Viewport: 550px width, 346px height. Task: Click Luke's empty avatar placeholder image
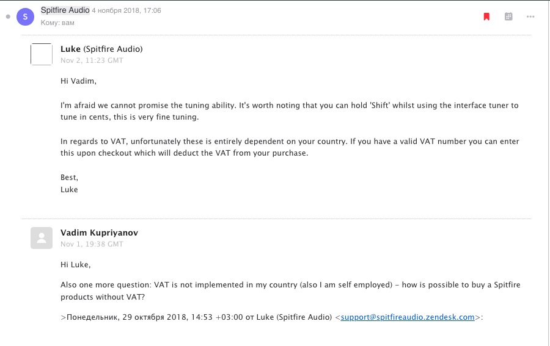pyautogui.click(x=42, y=54)
